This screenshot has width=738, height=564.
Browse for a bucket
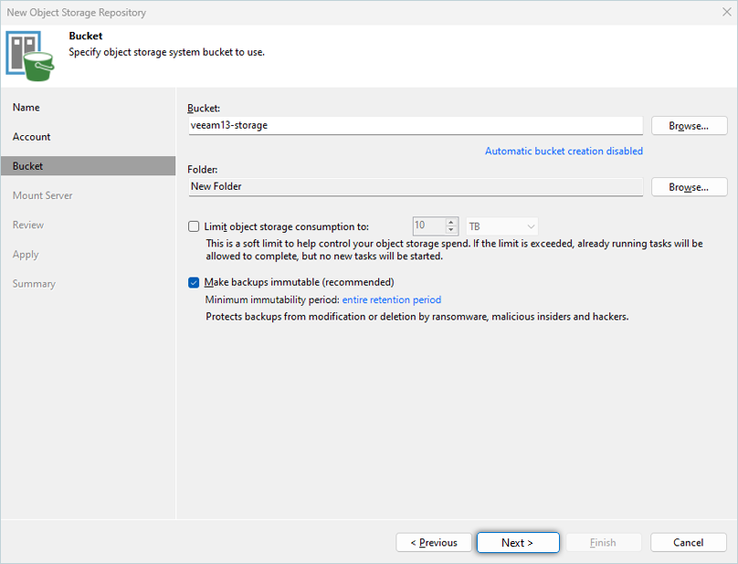[689, 126]
